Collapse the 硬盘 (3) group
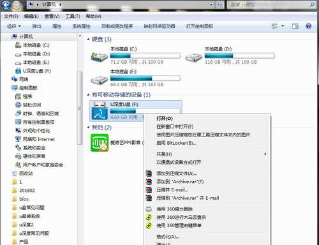 [x=88, y=39]
